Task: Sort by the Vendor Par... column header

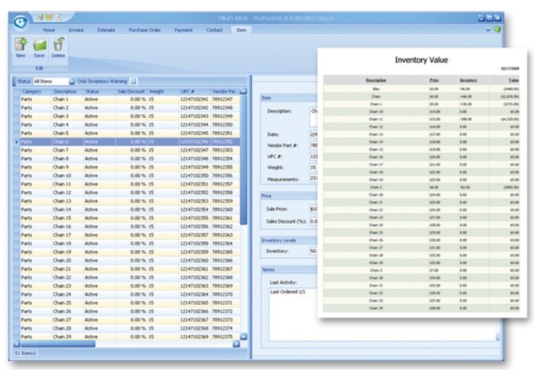Action: point(225,91)
